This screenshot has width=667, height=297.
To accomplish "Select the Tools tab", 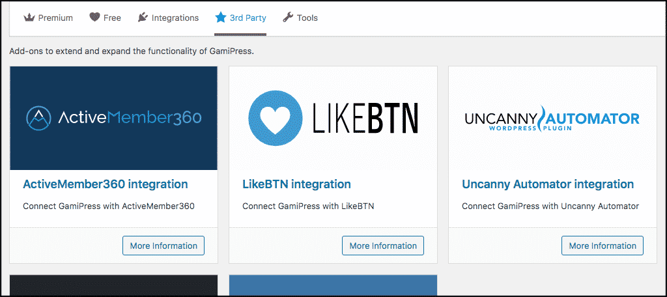I will [300, 18].
